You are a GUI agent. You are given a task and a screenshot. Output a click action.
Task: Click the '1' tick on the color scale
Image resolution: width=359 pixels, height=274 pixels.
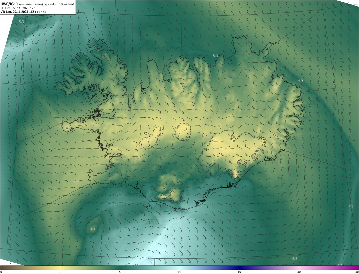60,272
